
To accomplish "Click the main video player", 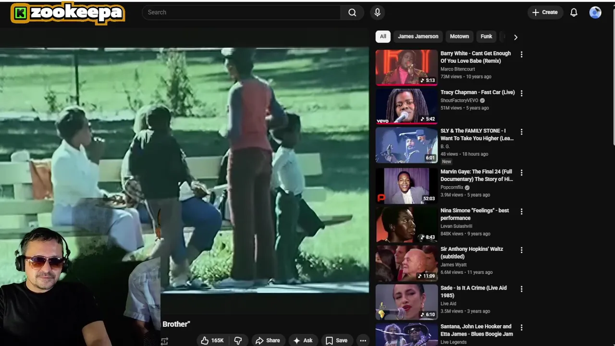I will pos(184,170).
